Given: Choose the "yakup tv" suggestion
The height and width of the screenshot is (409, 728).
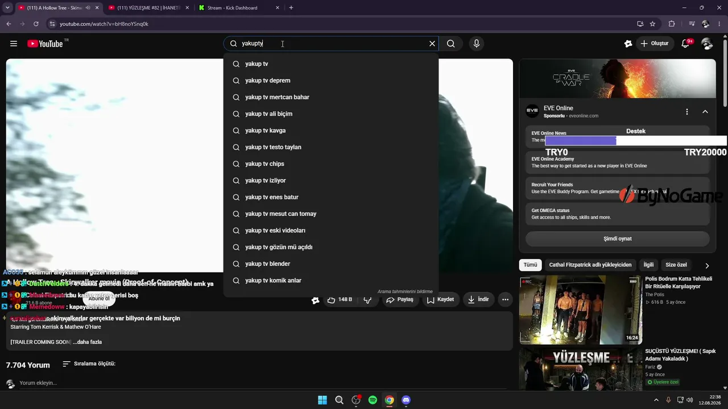Looking at the screenshot, I should [x=331, y=64].
